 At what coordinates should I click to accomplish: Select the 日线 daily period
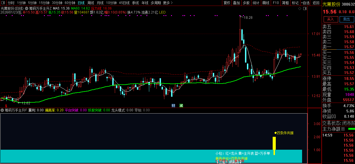(81, 3)
